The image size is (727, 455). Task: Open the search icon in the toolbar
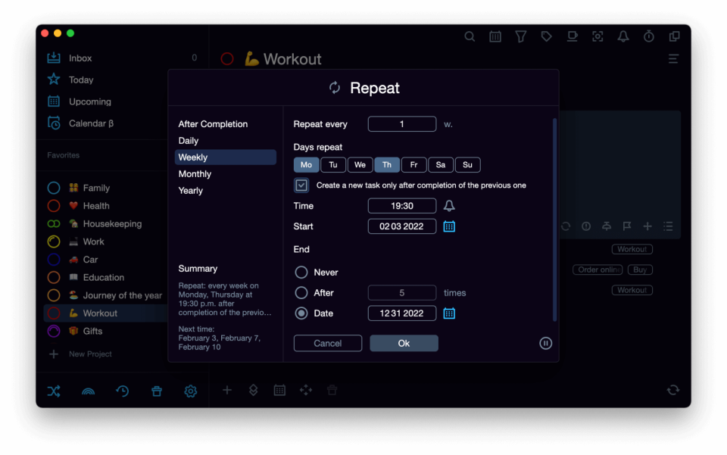(x=470, y=36)
